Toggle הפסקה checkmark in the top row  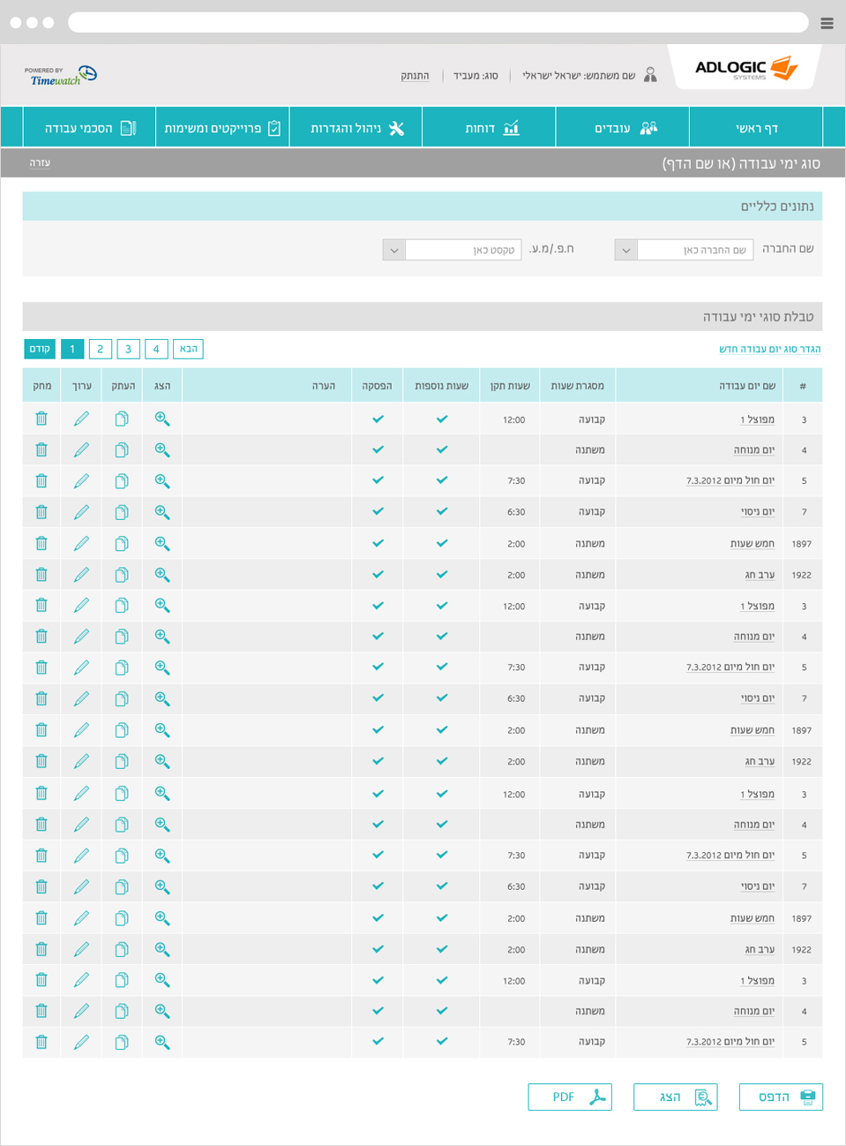point(378,419)
